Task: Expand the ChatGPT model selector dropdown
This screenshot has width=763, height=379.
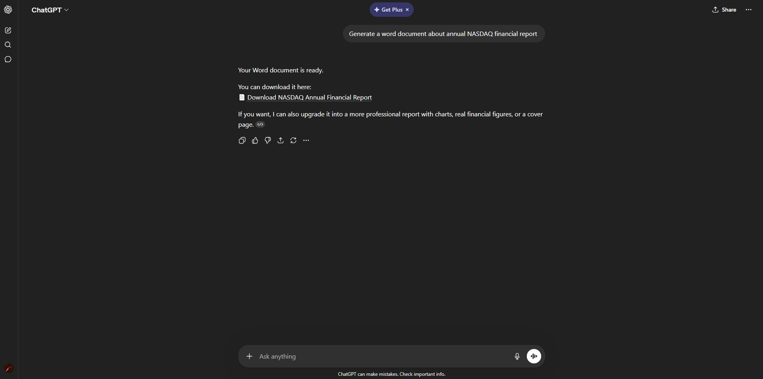Action: point(50,10)
